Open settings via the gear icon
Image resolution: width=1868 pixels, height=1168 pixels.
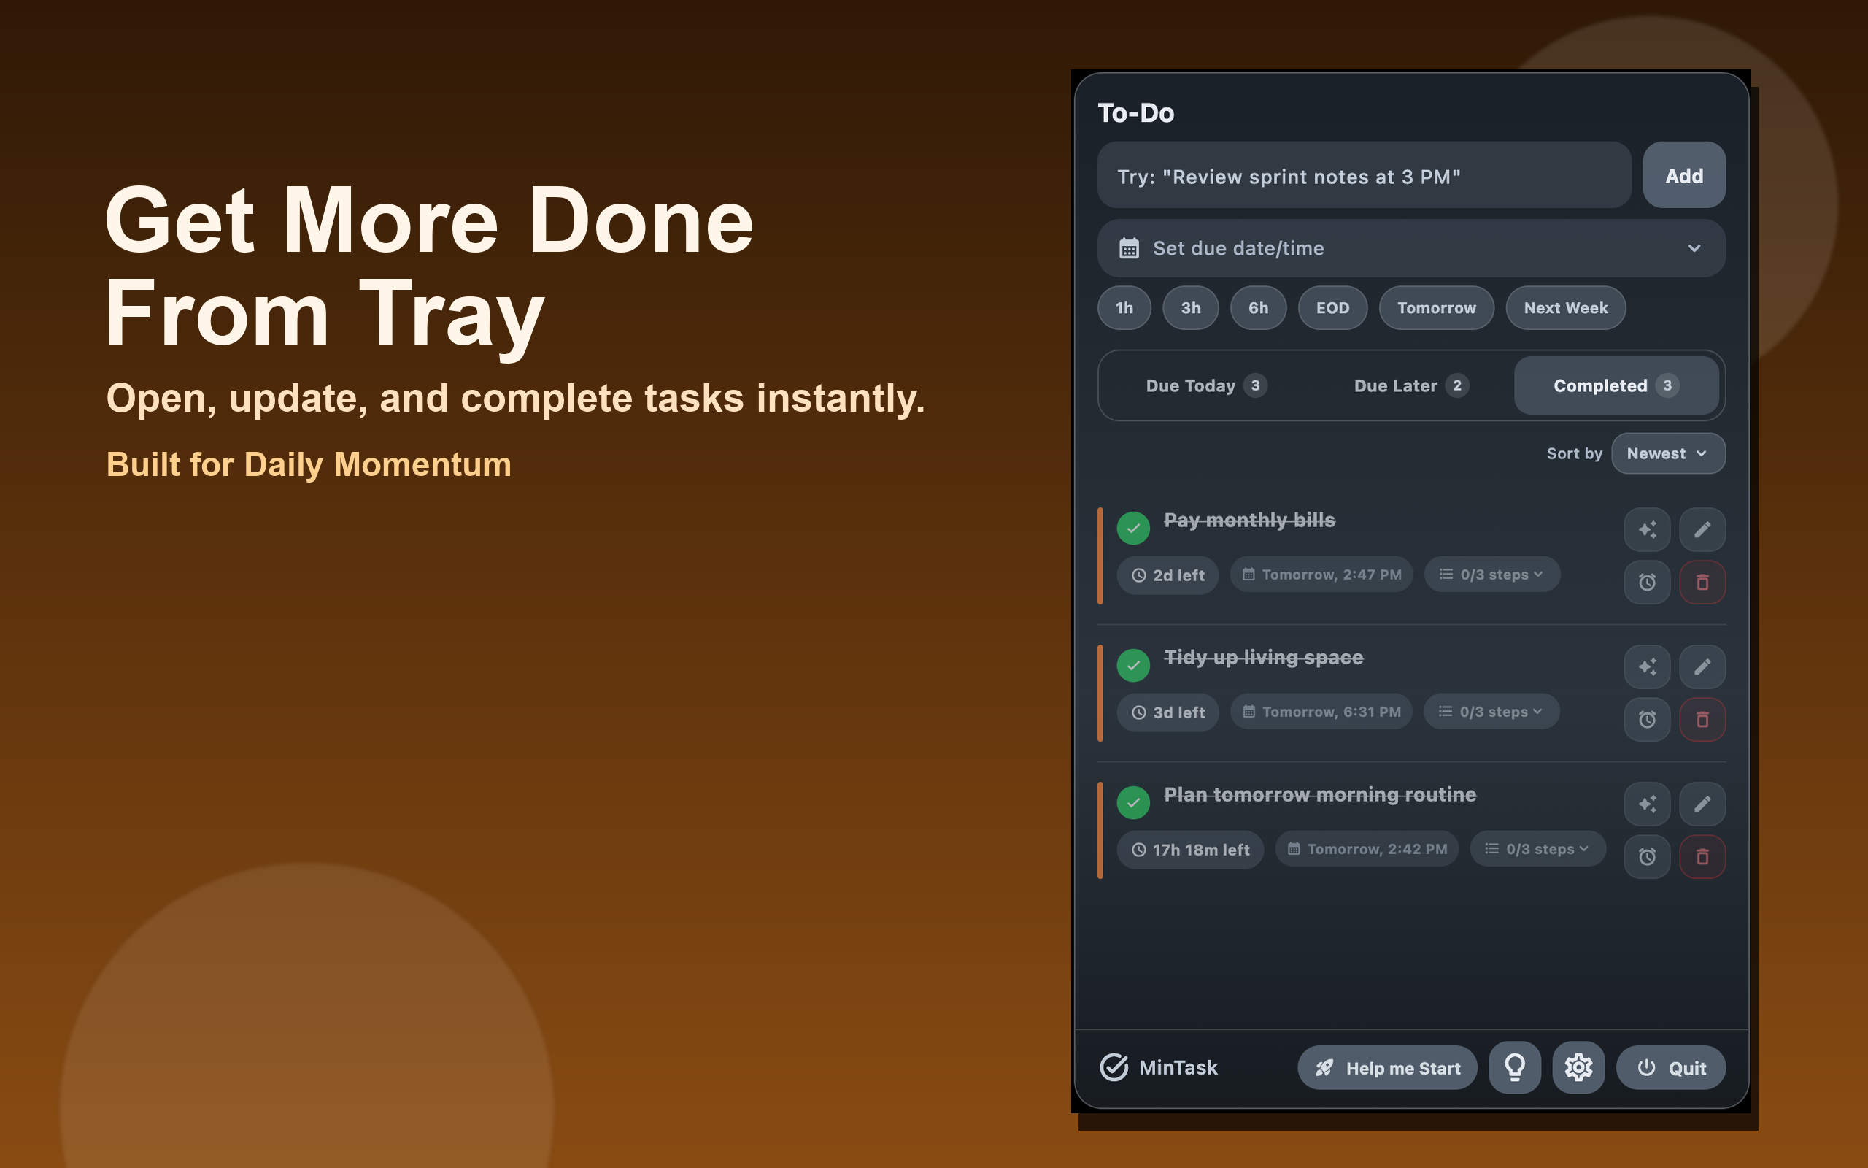click(x=1578, y=1067)
